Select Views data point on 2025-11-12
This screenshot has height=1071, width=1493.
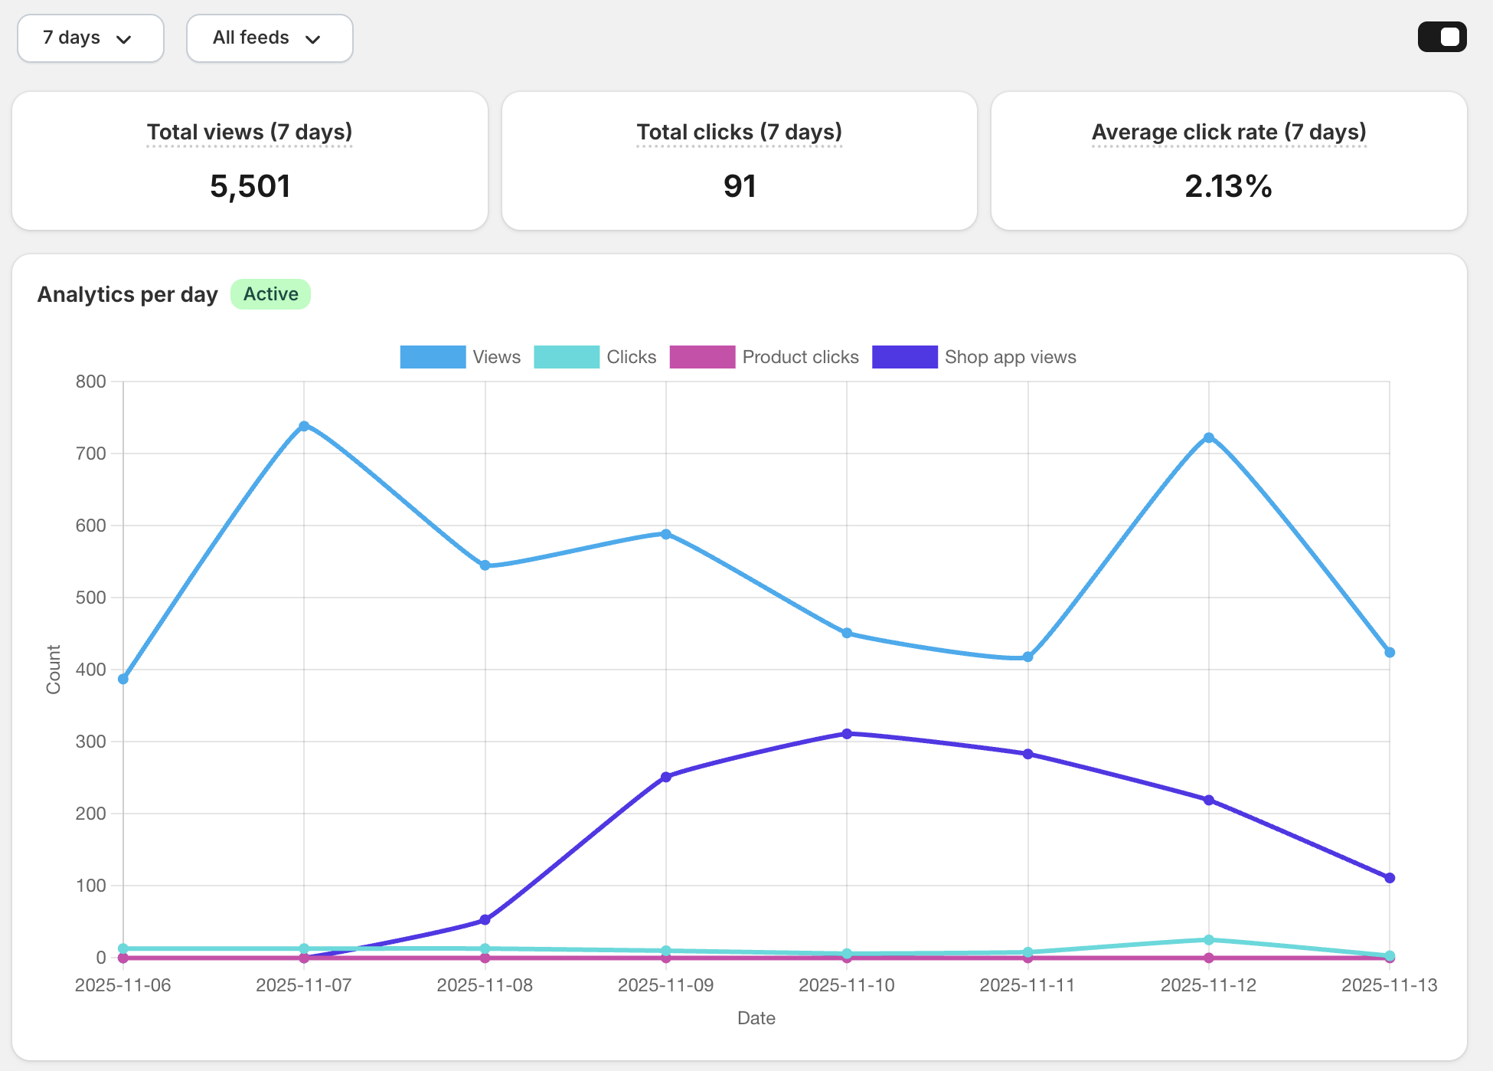[x=1208, y=438]
